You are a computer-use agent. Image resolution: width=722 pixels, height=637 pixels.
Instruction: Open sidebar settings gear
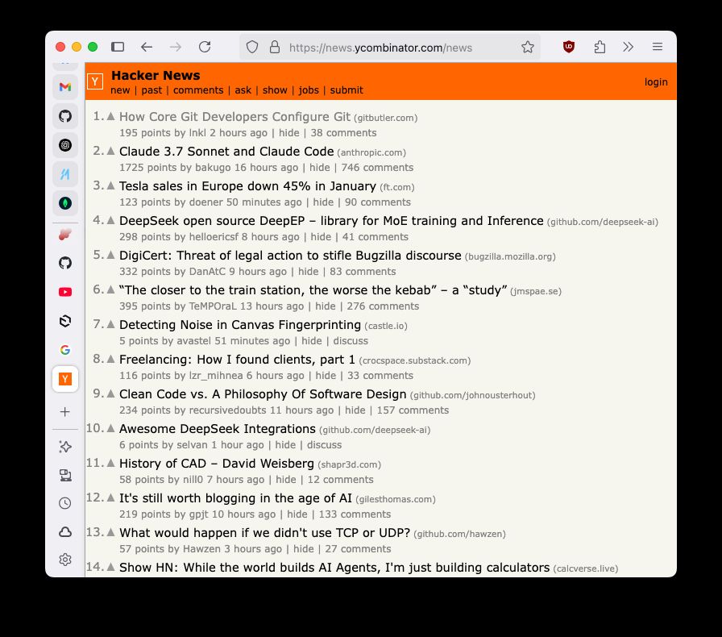[x=64, y=559]
